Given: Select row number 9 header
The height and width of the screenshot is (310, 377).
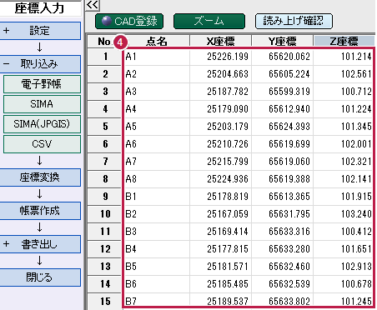Looking at the screenshot, I should tap(105, 197).
